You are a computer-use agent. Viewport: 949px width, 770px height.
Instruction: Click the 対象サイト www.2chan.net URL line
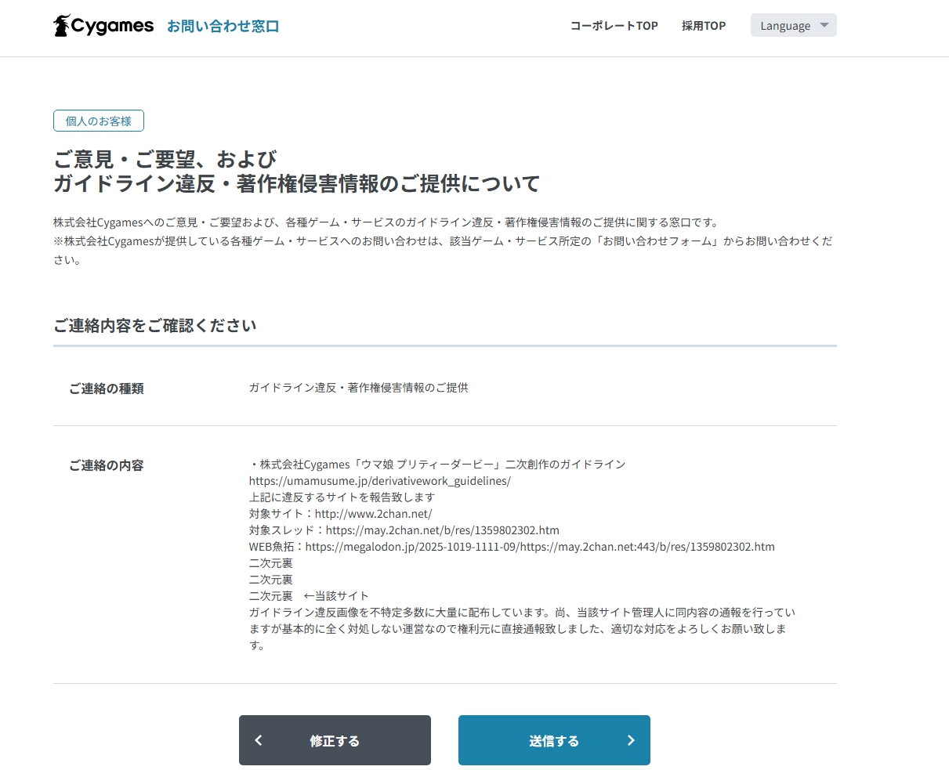coord(340,514)
